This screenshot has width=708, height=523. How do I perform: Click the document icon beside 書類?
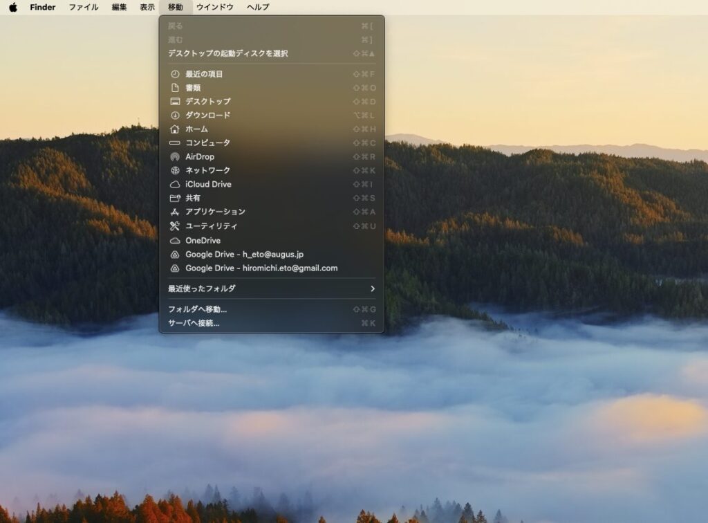(x=175, y=88)
